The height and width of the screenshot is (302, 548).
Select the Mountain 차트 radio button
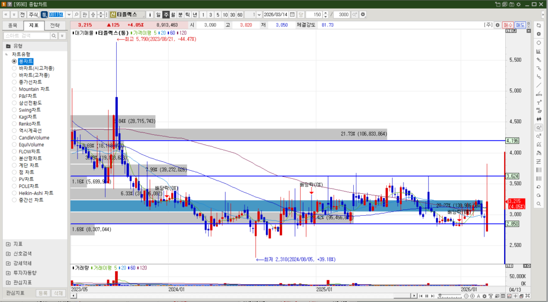[x=14, y=89]
